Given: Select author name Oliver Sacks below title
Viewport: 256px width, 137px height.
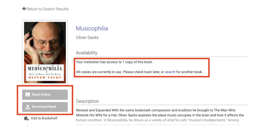Looking at the screenshot, I should [x=87, y=38].
